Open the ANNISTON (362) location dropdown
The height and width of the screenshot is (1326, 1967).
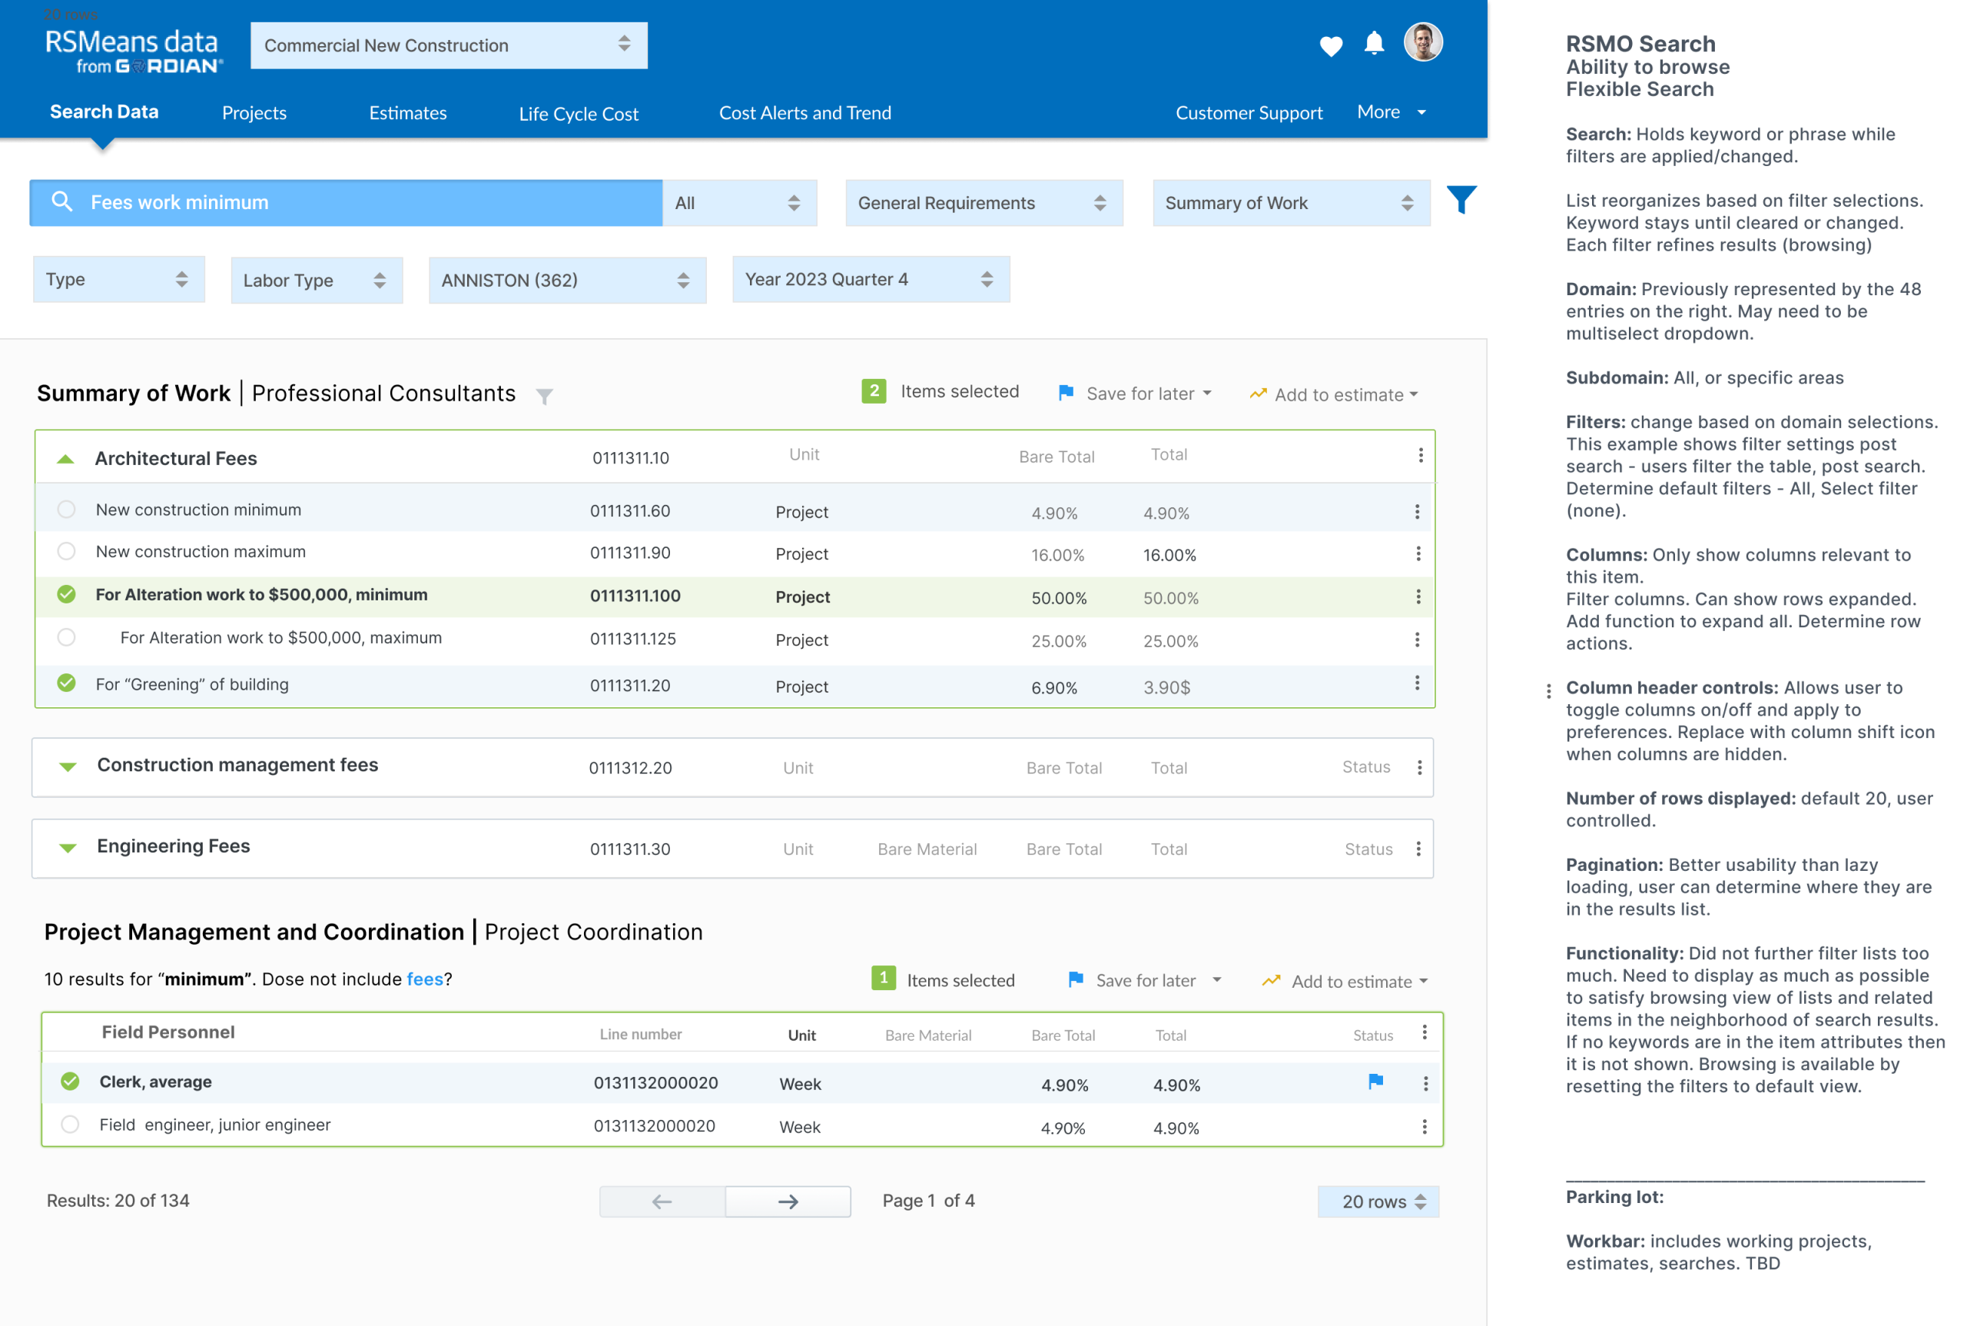(566, 280)
